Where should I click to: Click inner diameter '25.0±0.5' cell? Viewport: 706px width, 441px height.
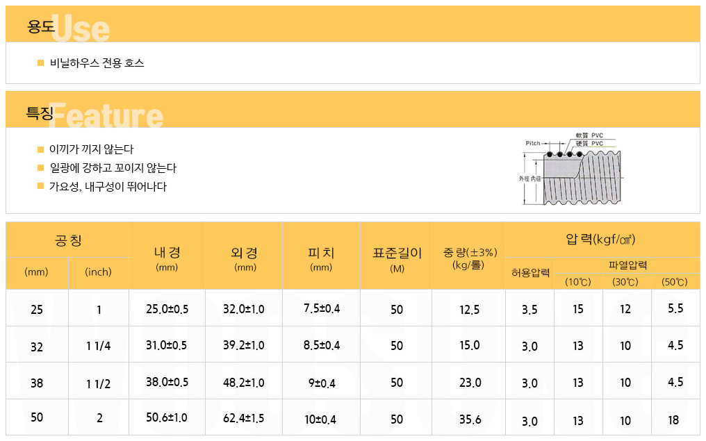[167, 309]
